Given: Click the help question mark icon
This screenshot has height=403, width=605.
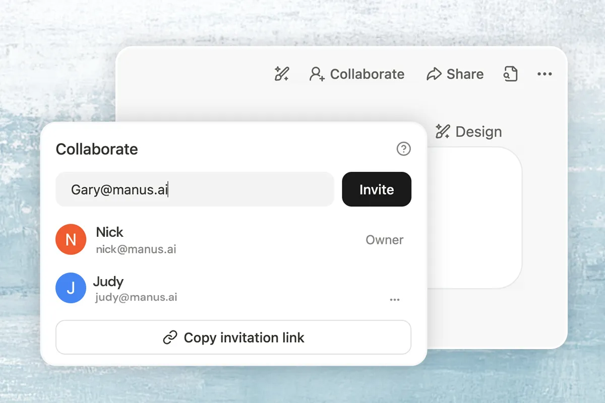Looking at the screenshot, I should (403, 149).
